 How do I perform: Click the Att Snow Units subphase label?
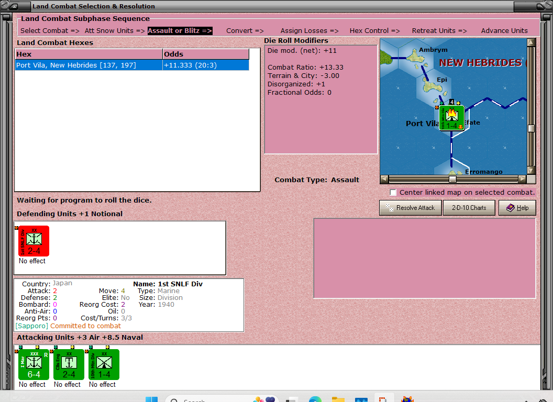[115, 31]
